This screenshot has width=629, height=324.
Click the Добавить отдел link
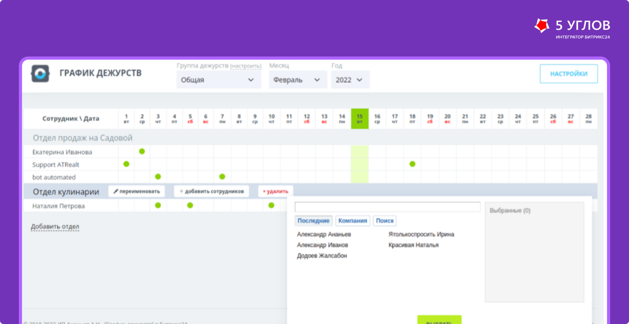55,226
